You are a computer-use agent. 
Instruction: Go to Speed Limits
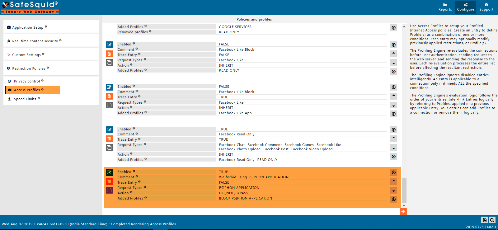coord(25,99)
